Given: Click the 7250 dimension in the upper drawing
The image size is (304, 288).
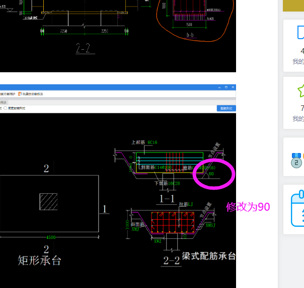Looking at the screenshot, I should (63, 31).
